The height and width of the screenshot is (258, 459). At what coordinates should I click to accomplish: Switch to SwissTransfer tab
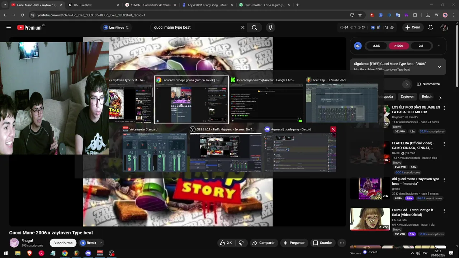(264, 5)
